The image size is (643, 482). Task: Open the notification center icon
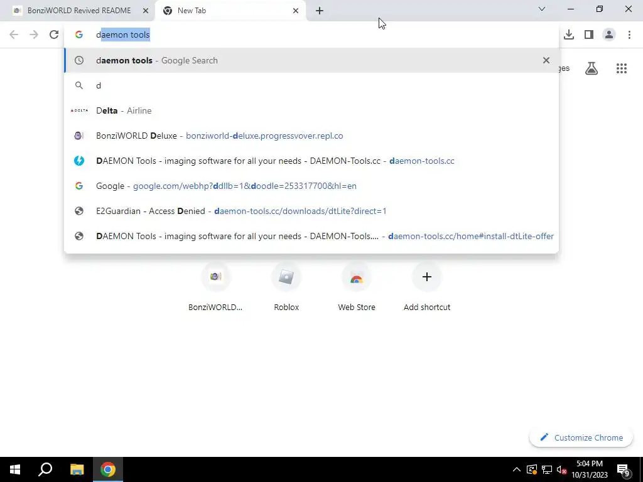click(624, 469)
